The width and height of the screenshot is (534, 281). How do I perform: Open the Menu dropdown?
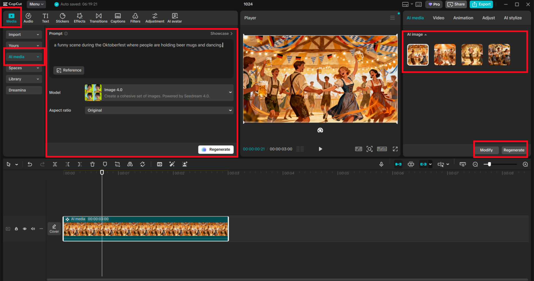click(x=36, y=4)
